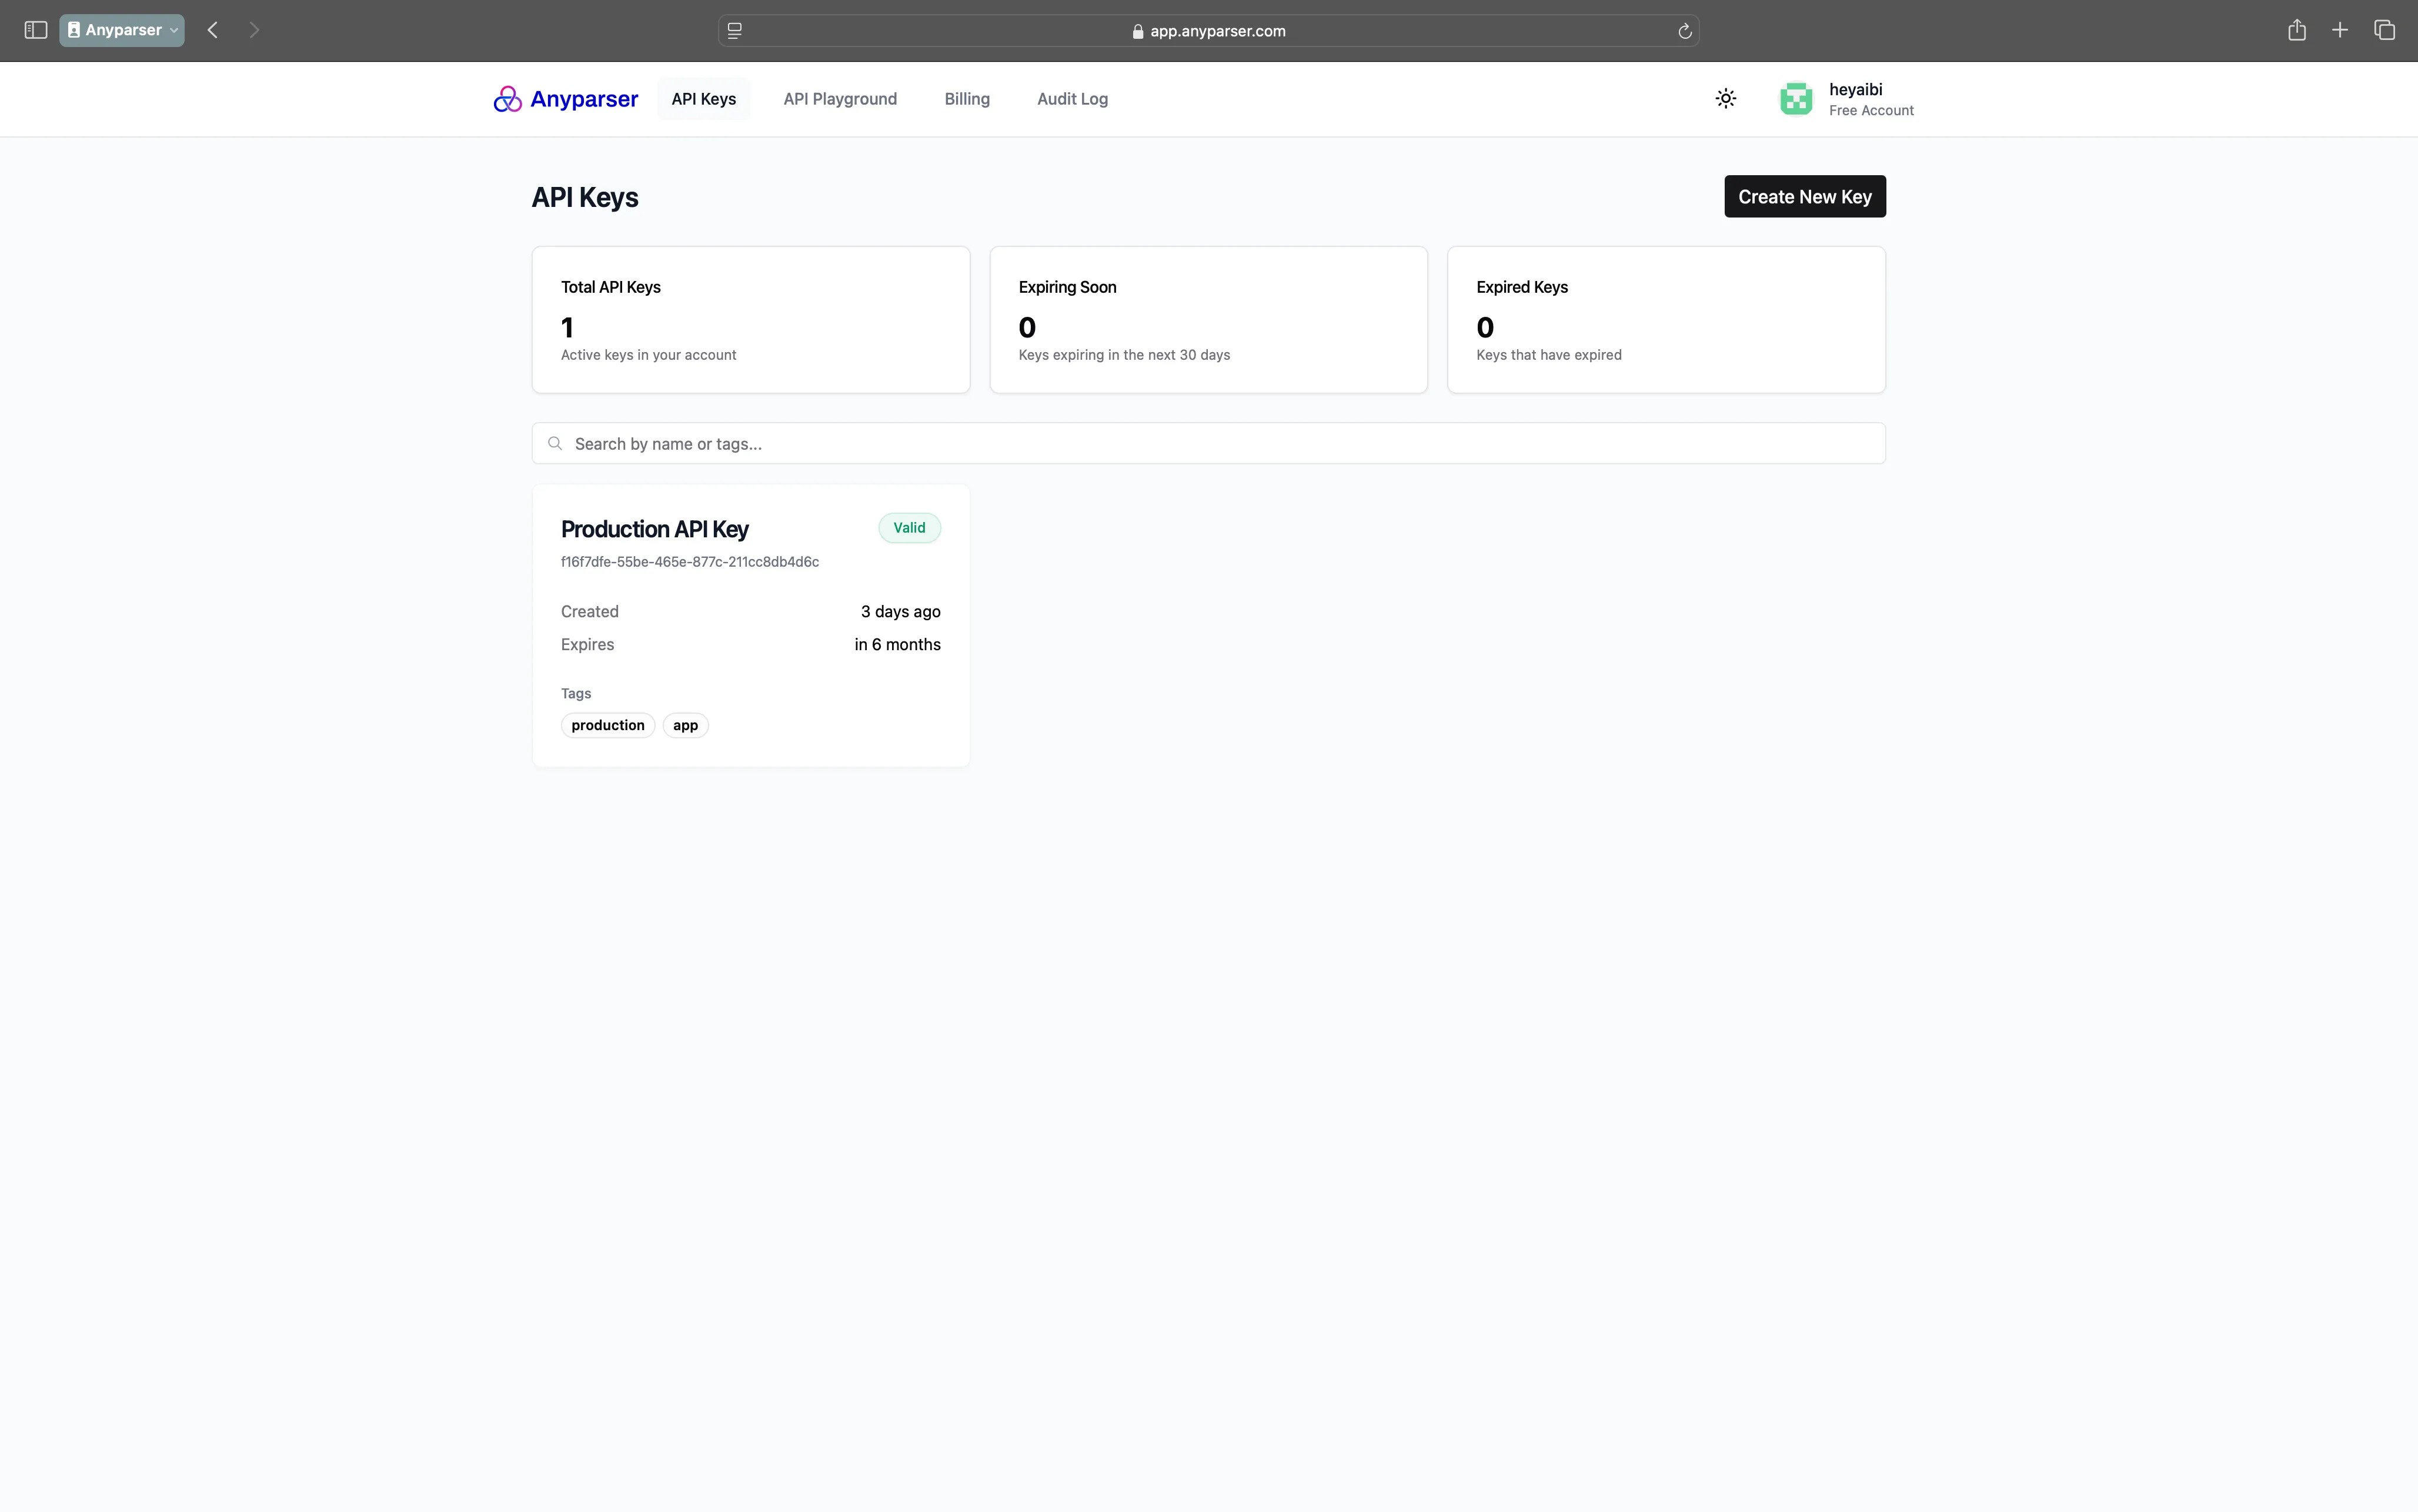Open website settings via the page icon

(x=735, y=31)
